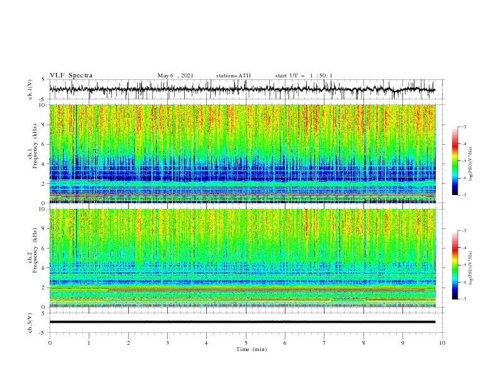
Task: Click the "4" tick label on Time axis
Action: [x=206, y=343]
